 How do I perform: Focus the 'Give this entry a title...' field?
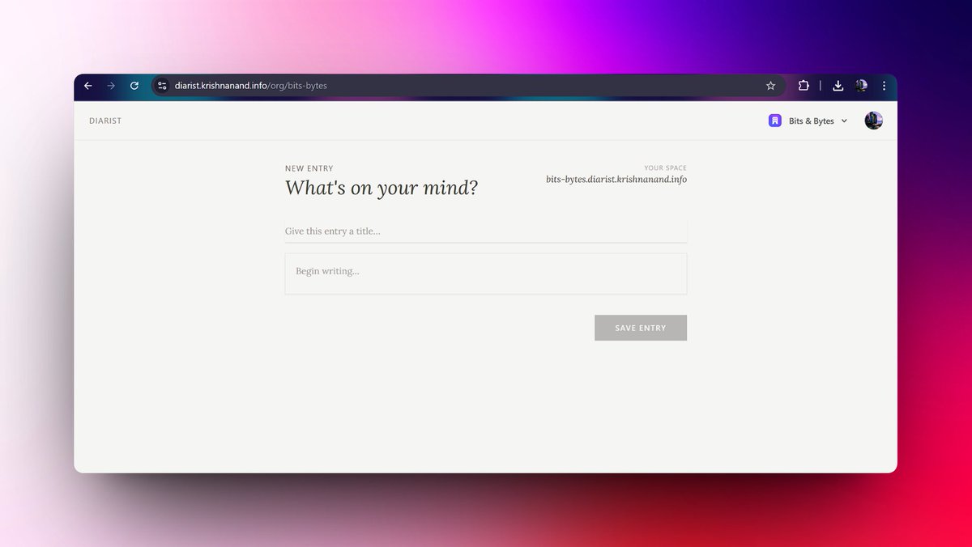(x=486, y=231)
